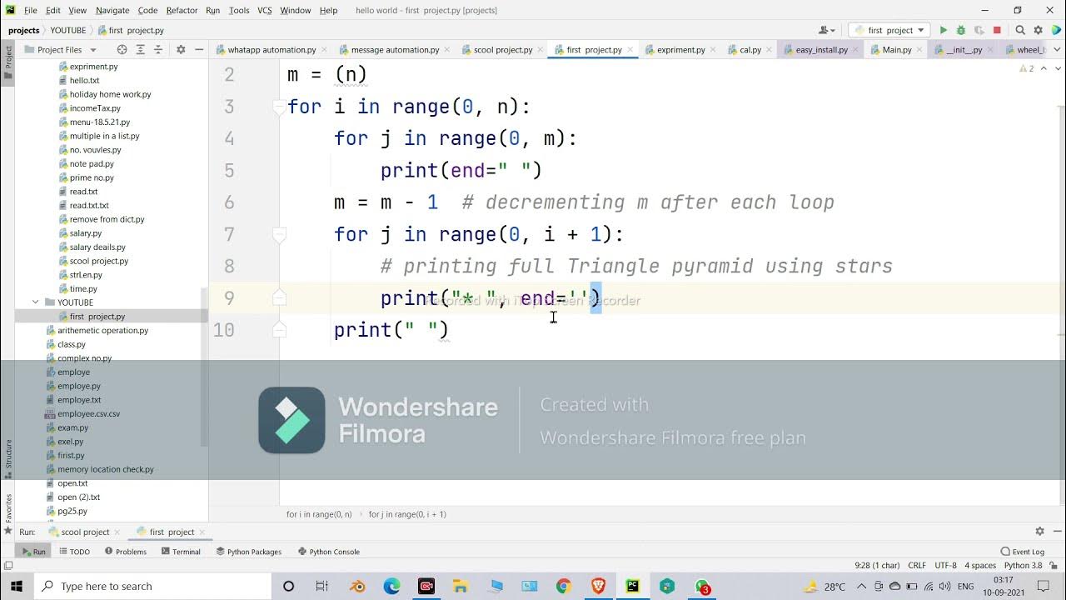Open Blender from the taskbar
Image resolution: width=1066 pixels, height=600 pixels.
[357, 587]
